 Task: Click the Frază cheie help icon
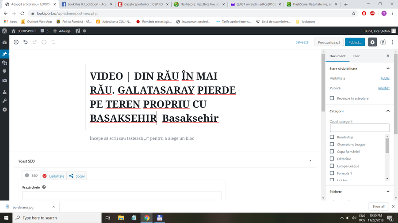(x=44, y=187)
